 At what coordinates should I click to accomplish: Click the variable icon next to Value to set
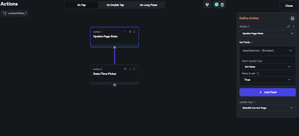tap(258, 73)
